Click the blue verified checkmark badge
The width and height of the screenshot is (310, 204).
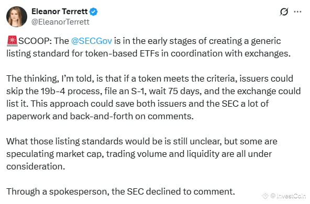click(94, 12)
